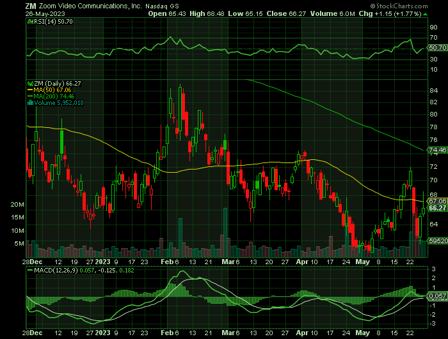Click 'May' on the price chart date axis
Image resolution: width=448 pixels, height=339 pixels.
click(362, 262)
